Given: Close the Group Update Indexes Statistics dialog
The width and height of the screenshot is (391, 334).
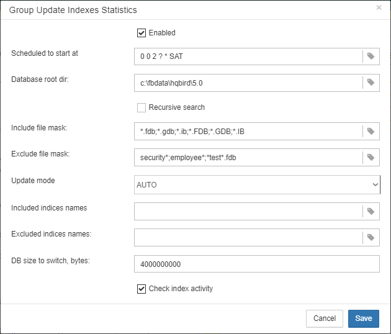Looking at the screenshot, I should coord(379,7).
